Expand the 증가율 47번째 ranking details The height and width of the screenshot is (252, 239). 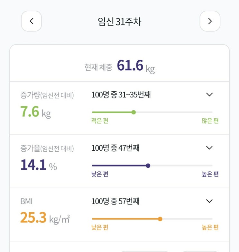pyautogui.click(x=209, y=148)
